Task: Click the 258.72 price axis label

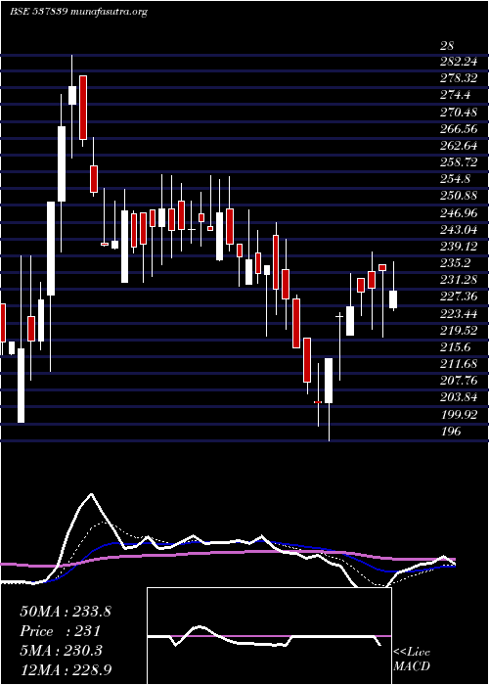Action: pyautogui.click(x=457, y=162)
